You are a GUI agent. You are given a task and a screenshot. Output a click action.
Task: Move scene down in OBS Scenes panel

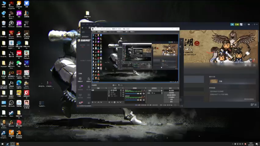tap(101, 102)
